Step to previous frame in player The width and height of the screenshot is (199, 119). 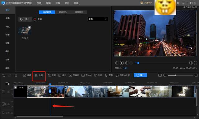coord(117,63)
